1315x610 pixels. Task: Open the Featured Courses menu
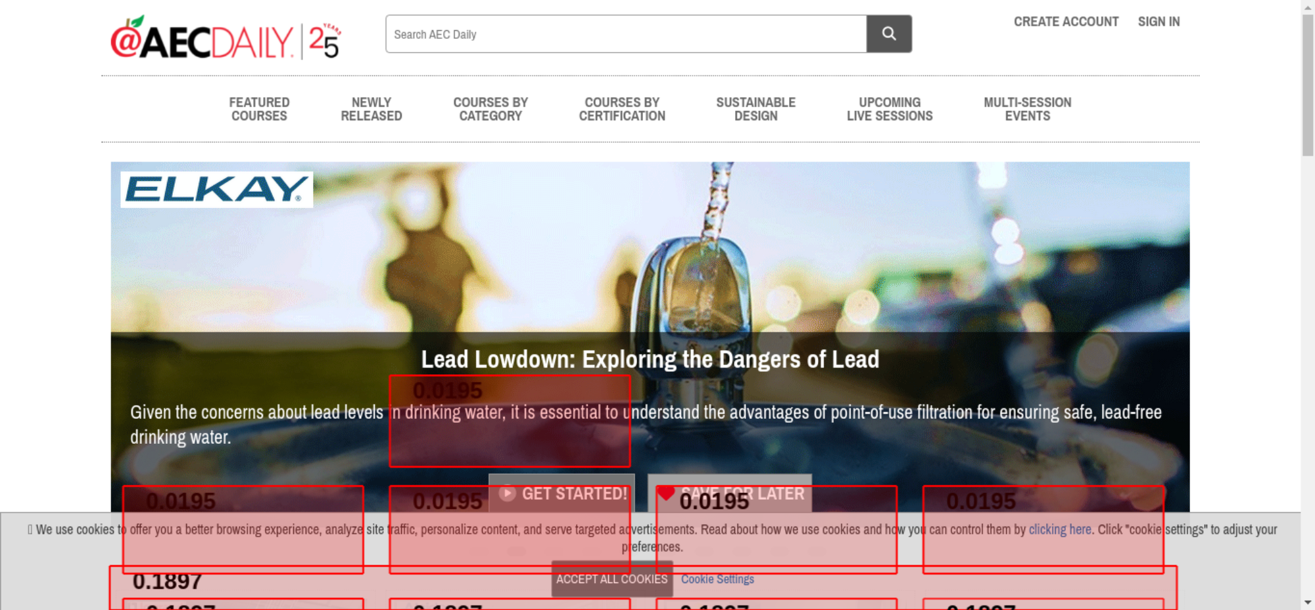259,109
